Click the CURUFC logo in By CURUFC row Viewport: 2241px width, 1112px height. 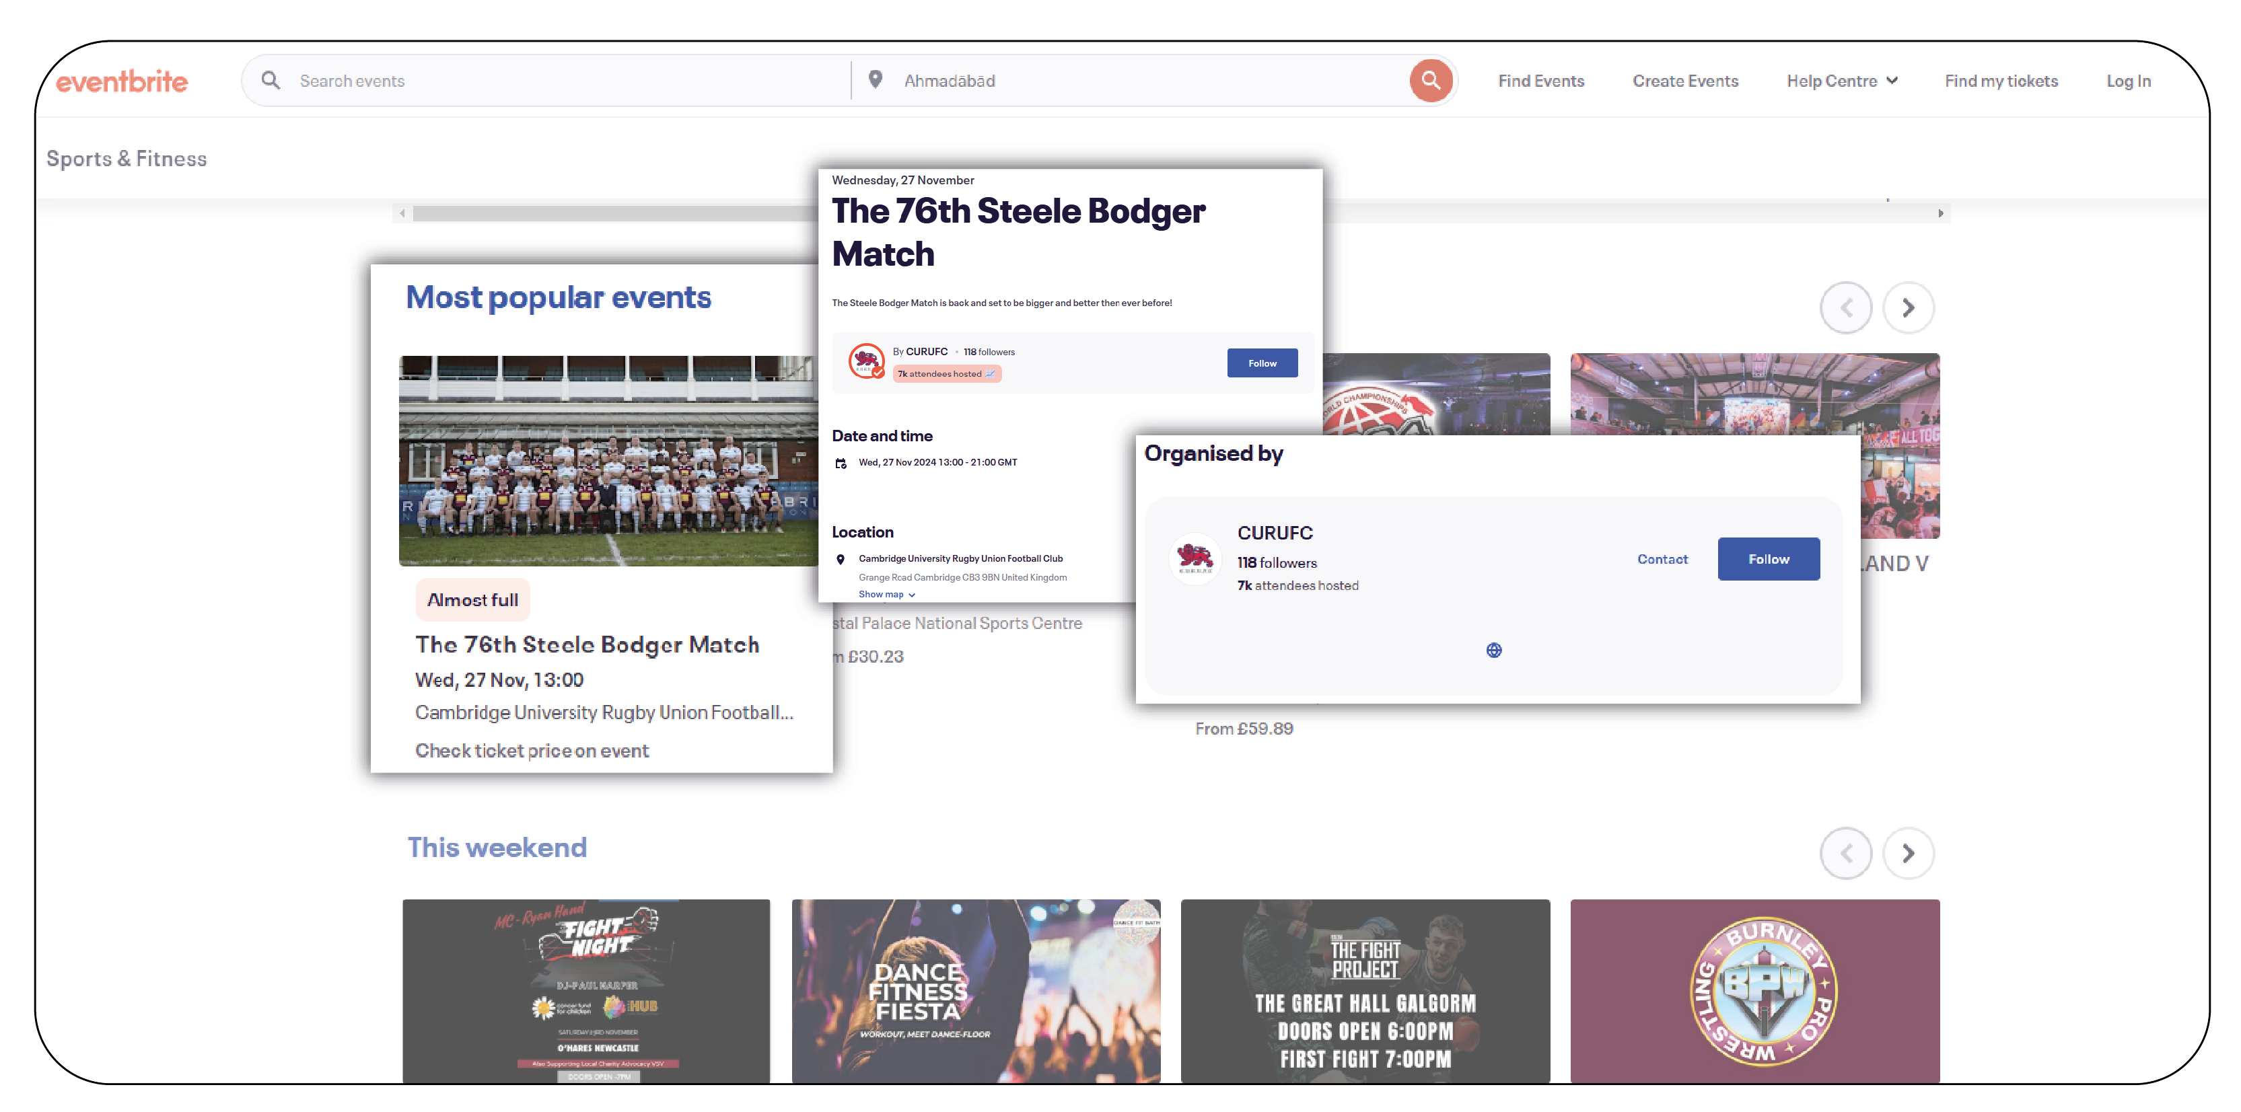pyautogui.click(x=867, y=362)
